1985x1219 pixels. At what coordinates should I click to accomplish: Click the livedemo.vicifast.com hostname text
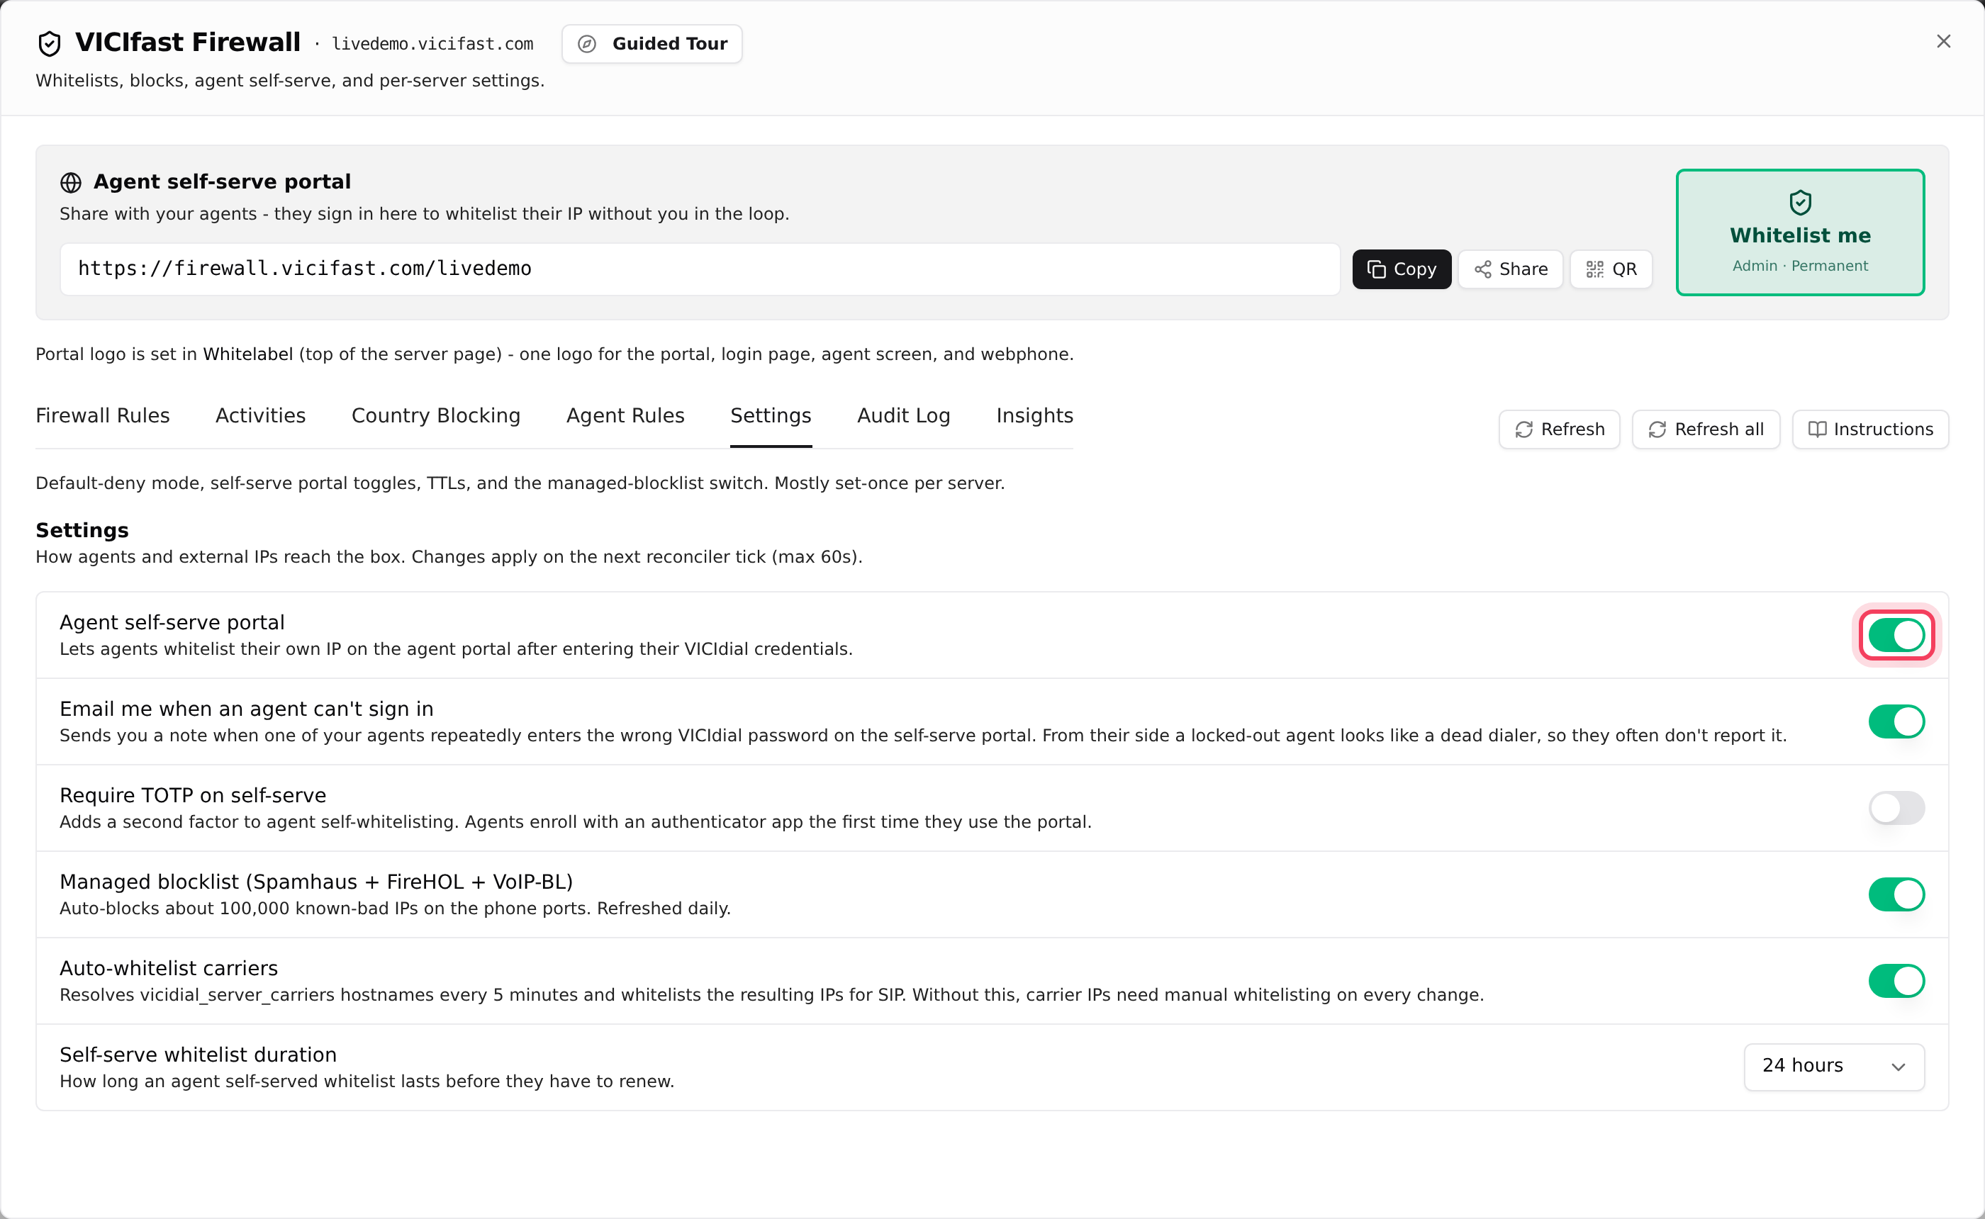click(x=432, y=45)
